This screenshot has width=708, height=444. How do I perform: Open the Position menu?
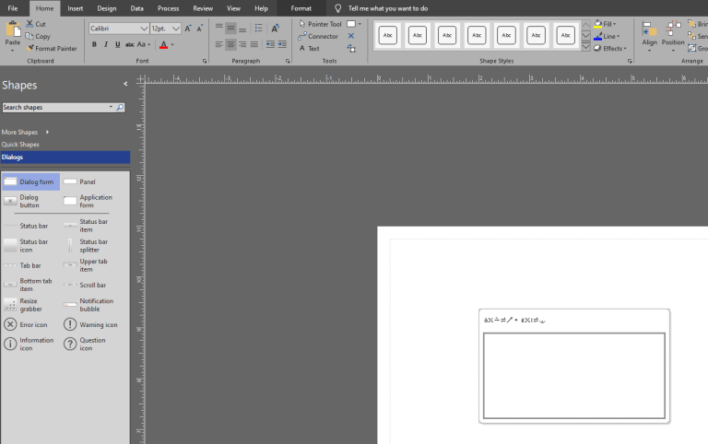coord(673,36)
